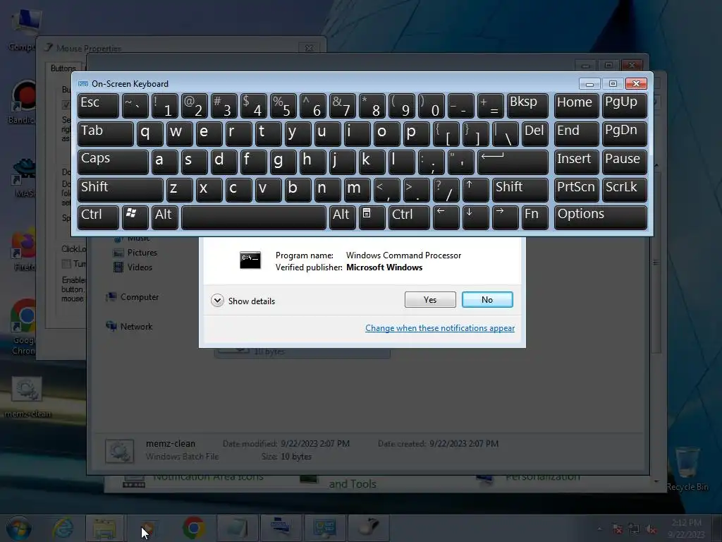
Task: Click the On-Screen Keyboard title icon
Action: point(83,84)
